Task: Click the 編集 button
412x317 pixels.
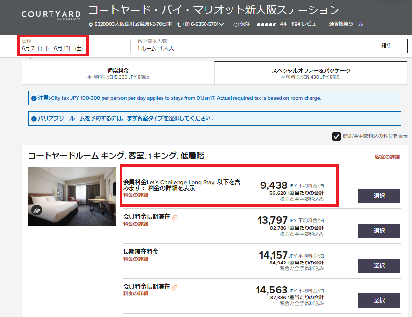Action: 386,46
